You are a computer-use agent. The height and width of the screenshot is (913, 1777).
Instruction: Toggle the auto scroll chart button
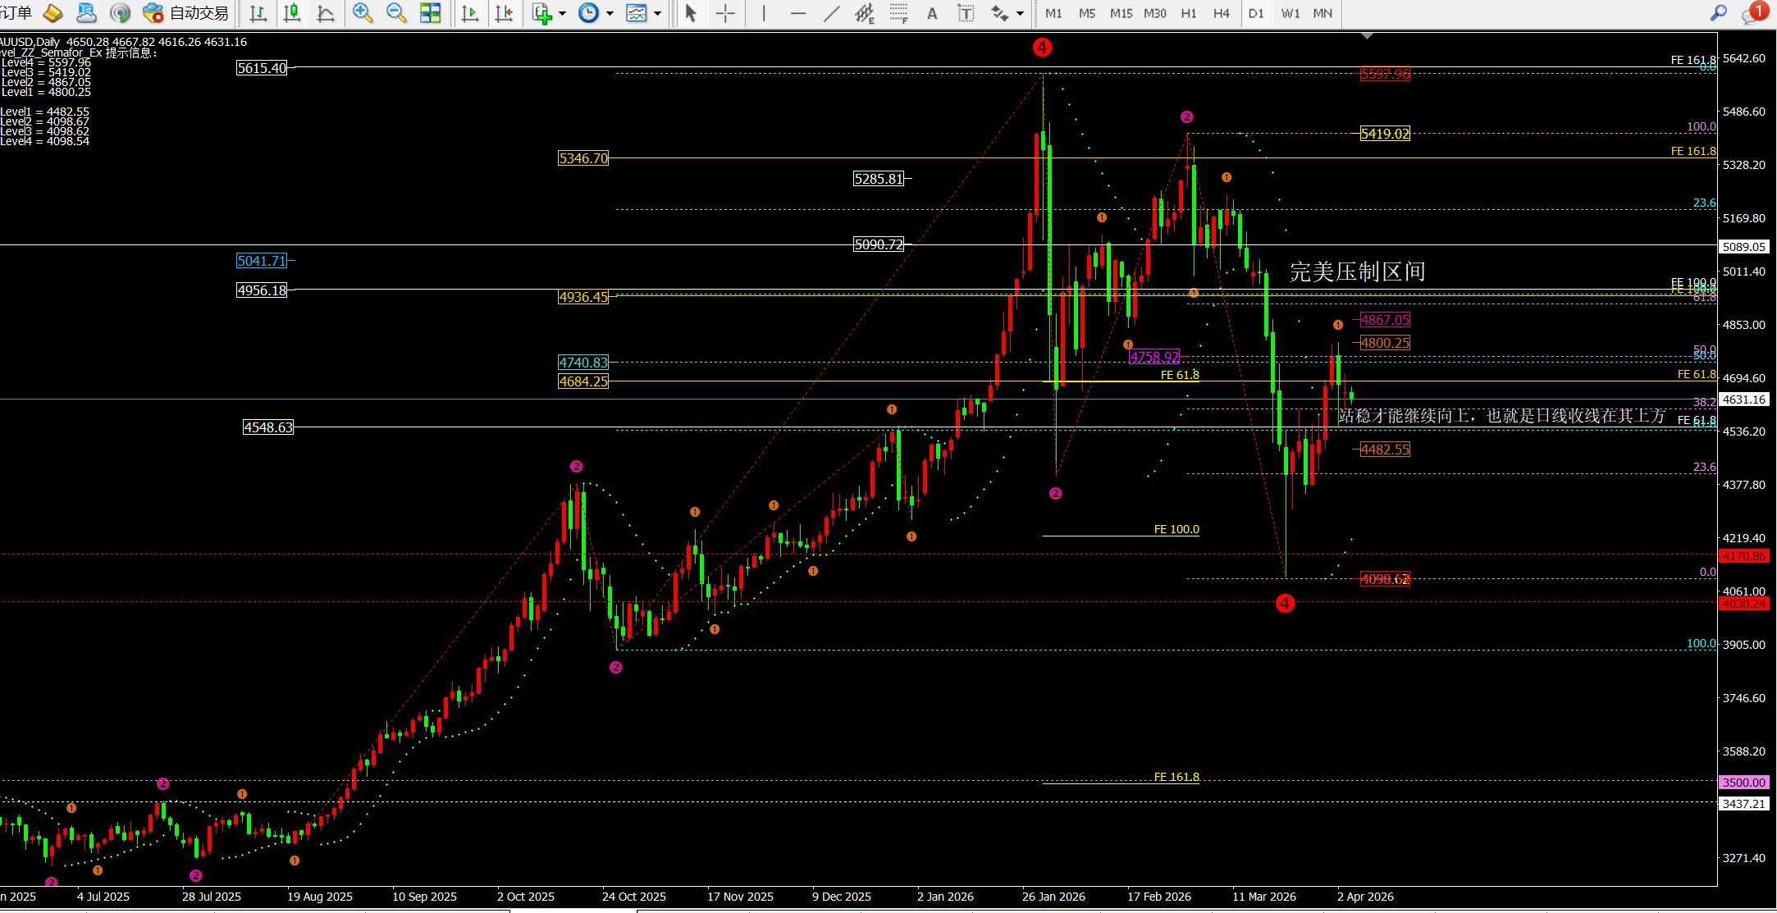[x=470, y=13]
